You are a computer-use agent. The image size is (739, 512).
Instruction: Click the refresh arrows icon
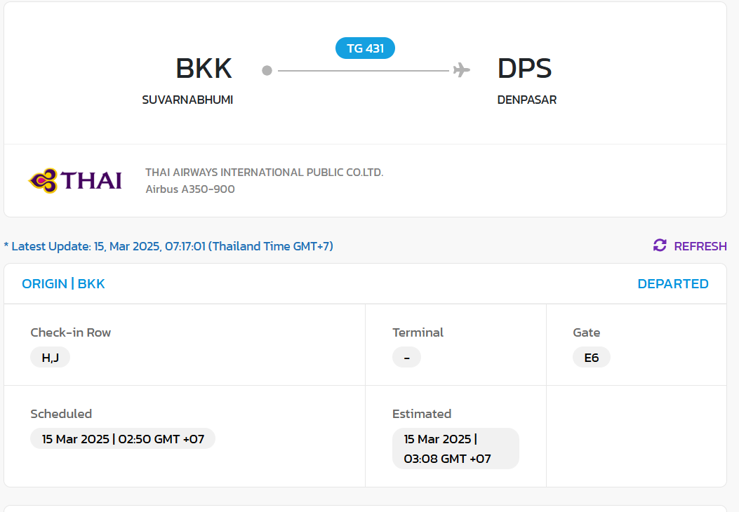660,245
